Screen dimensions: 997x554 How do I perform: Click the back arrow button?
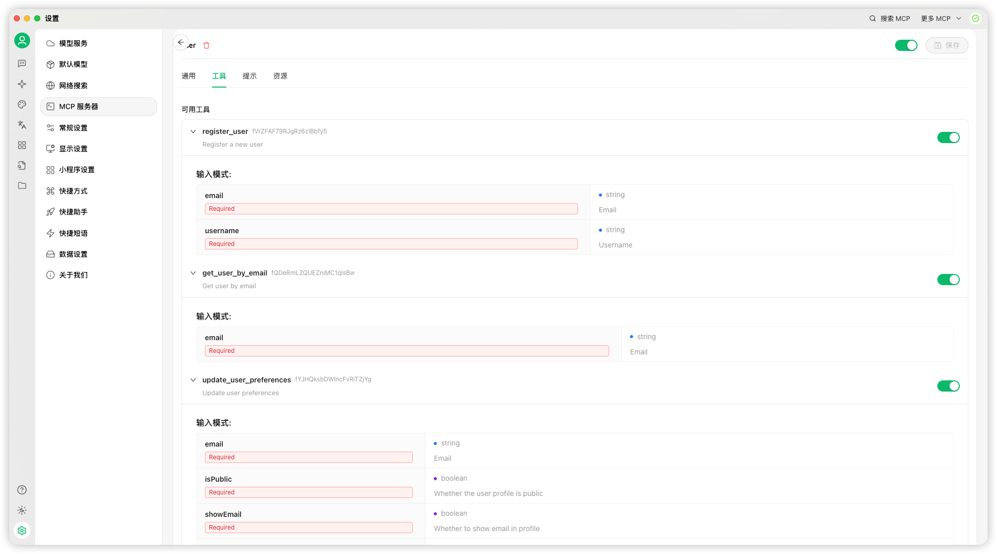181,42
